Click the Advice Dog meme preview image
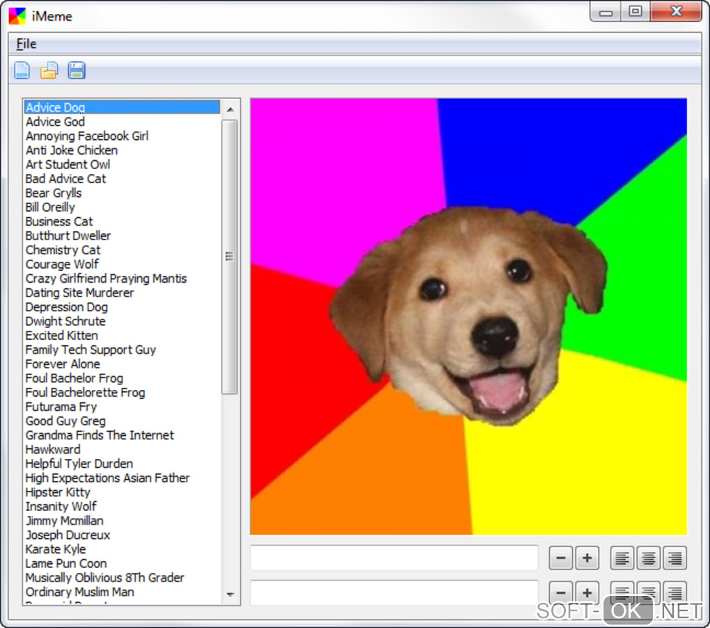710x628 pixels. pos(468,317)
